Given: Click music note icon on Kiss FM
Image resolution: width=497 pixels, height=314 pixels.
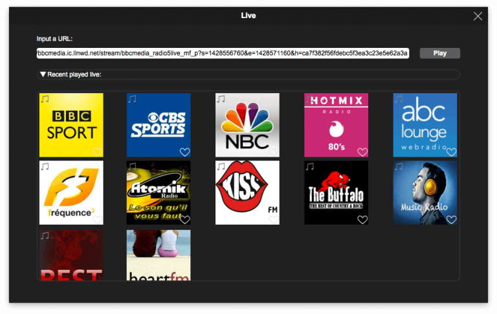Looking at the screenshot, I should point(221,166).
